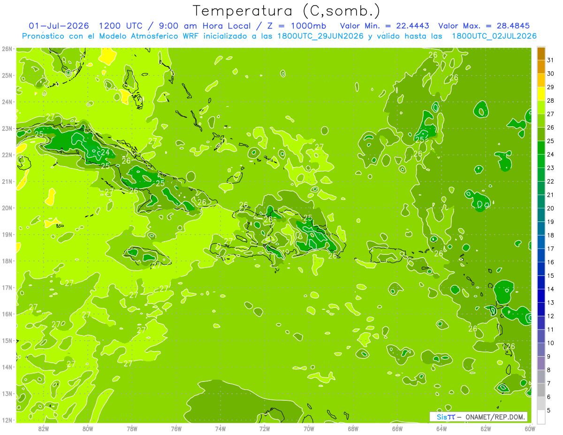Click the brown legend swatch above 31
Screen dimensions: 563x435
coord(541,54)
